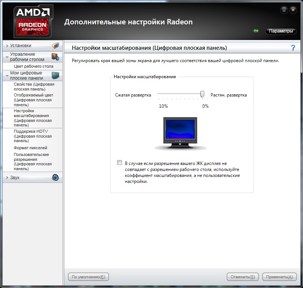Click the Растян. развертка label

(229, 95)
